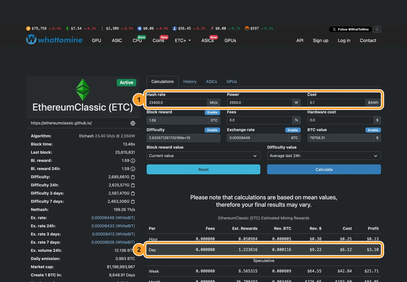Open website via globe icon

(133, 123)
